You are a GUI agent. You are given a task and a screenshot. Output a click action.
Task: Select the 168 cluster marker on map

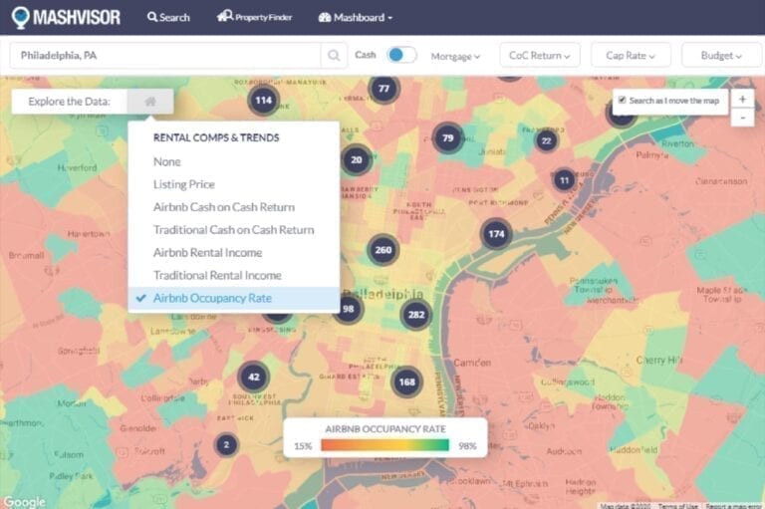click(406, 382)
